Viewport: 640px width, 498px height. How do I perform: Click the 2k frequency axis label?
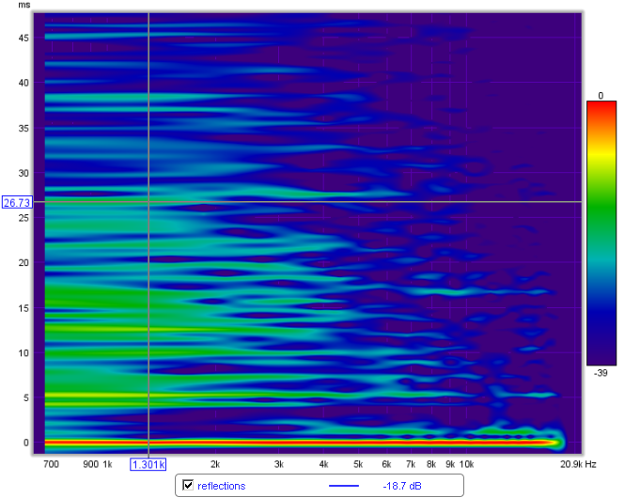point(215,464)
